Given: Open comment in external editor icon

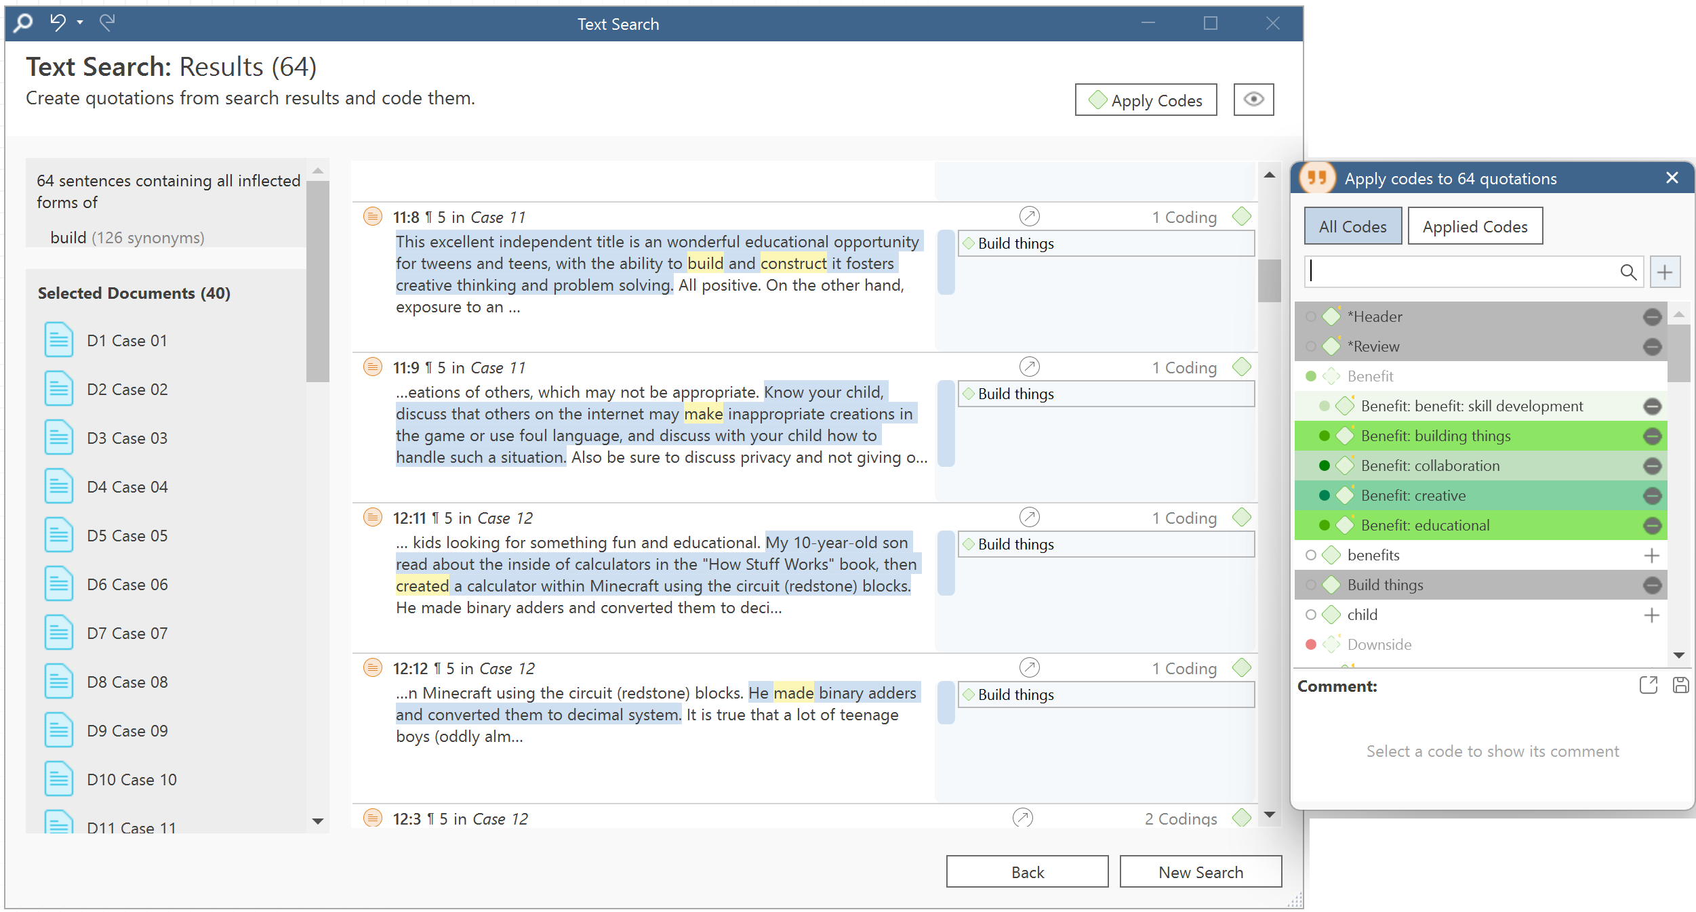Looking at the screenshot, I should (x=1649, y=685).
